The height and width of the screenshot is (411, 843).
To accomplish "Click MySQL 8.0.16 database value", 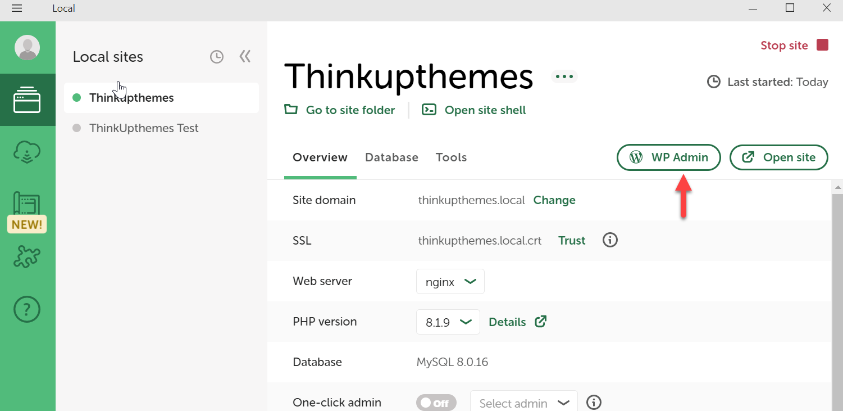I will [453, 362].
